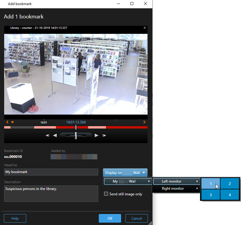Open the Display on Wall dropdown
241x225 pixels.
click(125, 173)
